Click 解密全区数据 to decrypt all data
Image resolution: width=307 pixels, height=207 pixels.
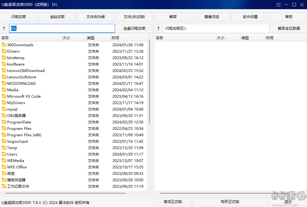coord(288,28)
